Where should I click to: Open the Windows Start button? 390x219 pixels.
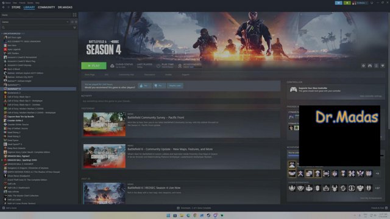[x=168, y=215]
